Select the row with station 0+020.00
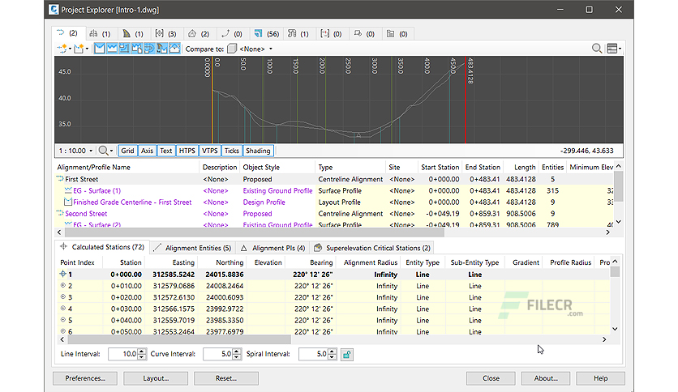This screenshot has width=678, height=392. (334, 297)
